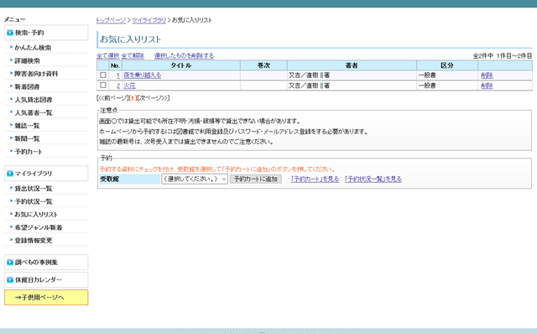Click the 巻次 column header
The height and width of the screenshot is (333, 537).
click(263, 65)
